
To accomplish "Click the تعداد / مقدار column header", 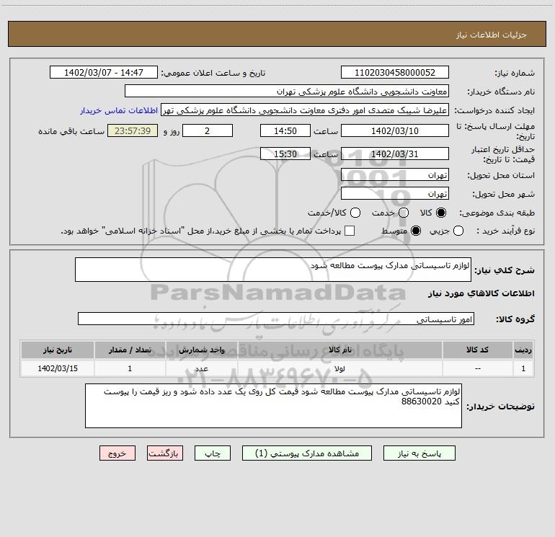I will [130, 350].
